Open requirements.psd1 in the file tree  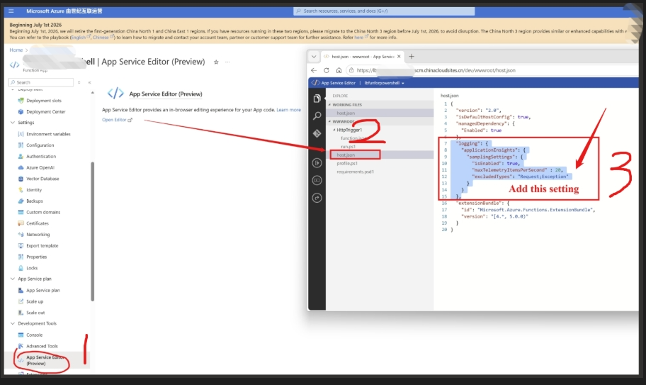355,172
